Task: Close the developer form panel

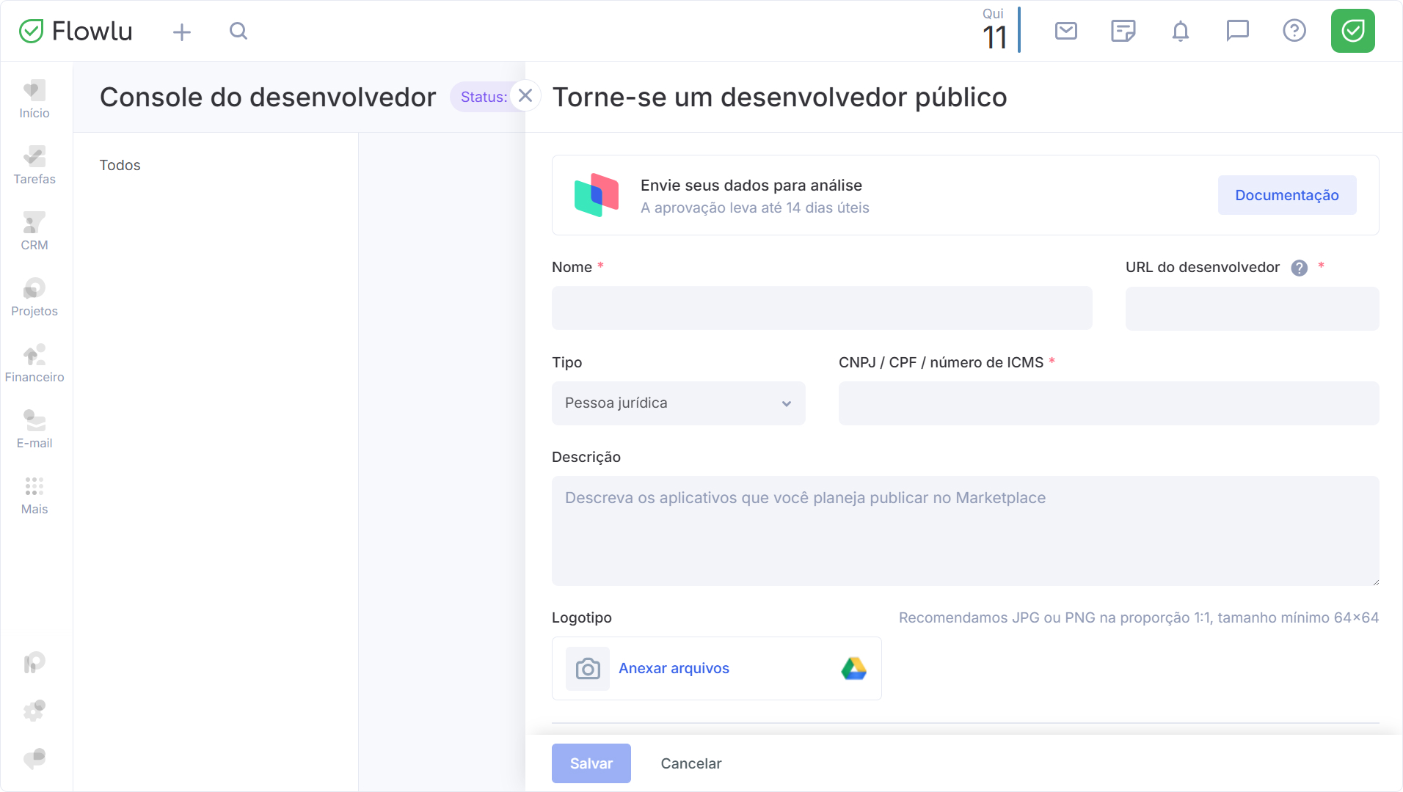Action: point(525,96)
